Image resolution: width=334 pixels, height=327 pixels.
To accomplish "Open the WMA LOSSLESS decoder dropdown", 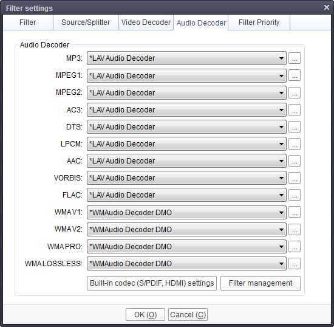I will click(186, 263).
